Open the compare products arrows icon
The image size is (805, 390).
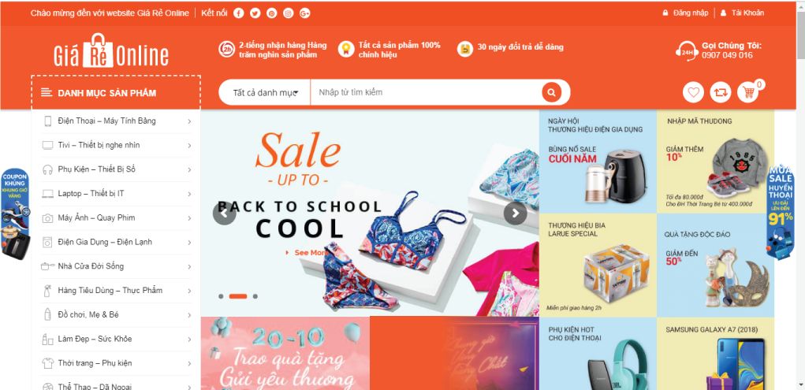(x=721, y=92)
